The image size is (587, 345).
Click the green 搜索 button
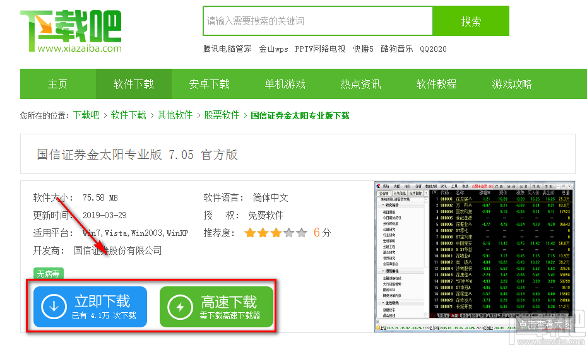471,21
